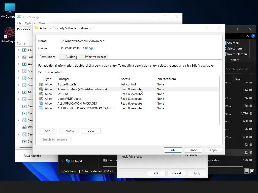Click the Task Manager process row icon
The width and height of the screenshot is (258, 193).
(x=24, y=57)
